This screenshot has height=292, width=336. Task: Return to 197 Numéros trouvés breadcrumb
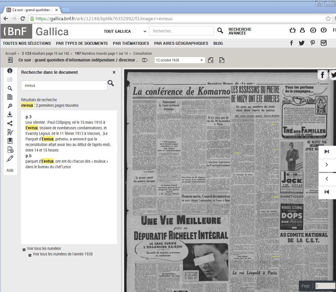pyautogui.click(x=101, y=53)
